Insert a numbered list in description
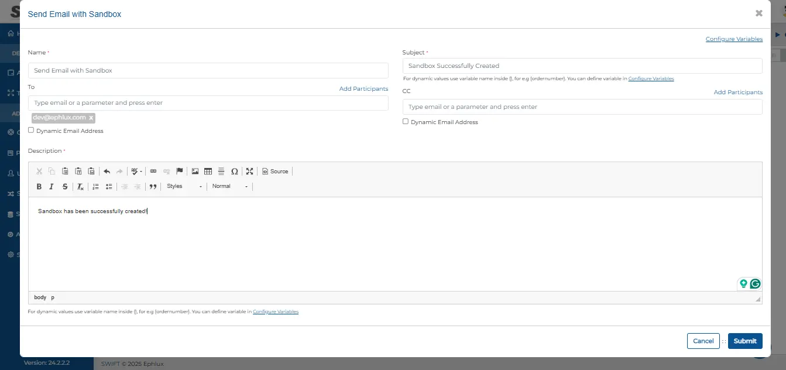The image size is (786, 370). (x=95, y=187)
